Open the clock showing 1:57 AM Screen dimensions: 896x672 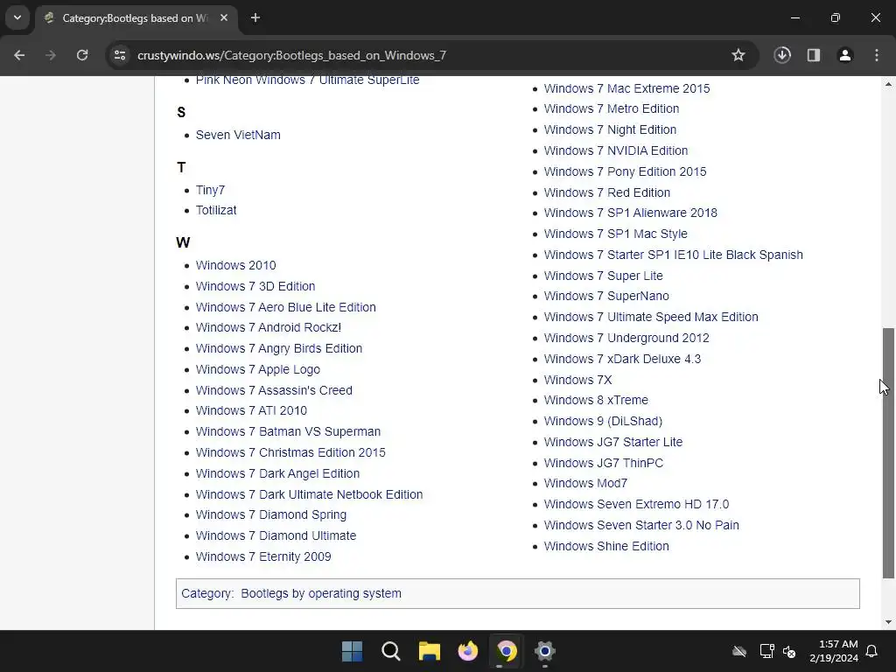point(834,651)
